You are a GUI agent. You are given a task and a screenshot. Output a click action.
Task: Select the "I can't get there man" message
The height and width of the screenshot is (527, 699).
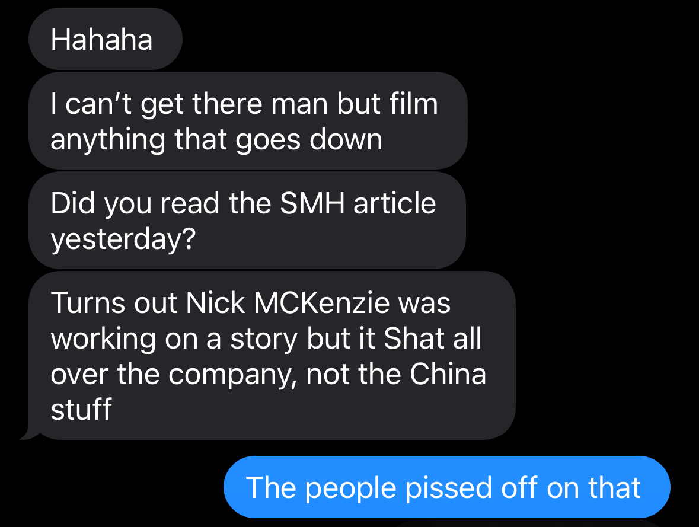tap(248, 121)
